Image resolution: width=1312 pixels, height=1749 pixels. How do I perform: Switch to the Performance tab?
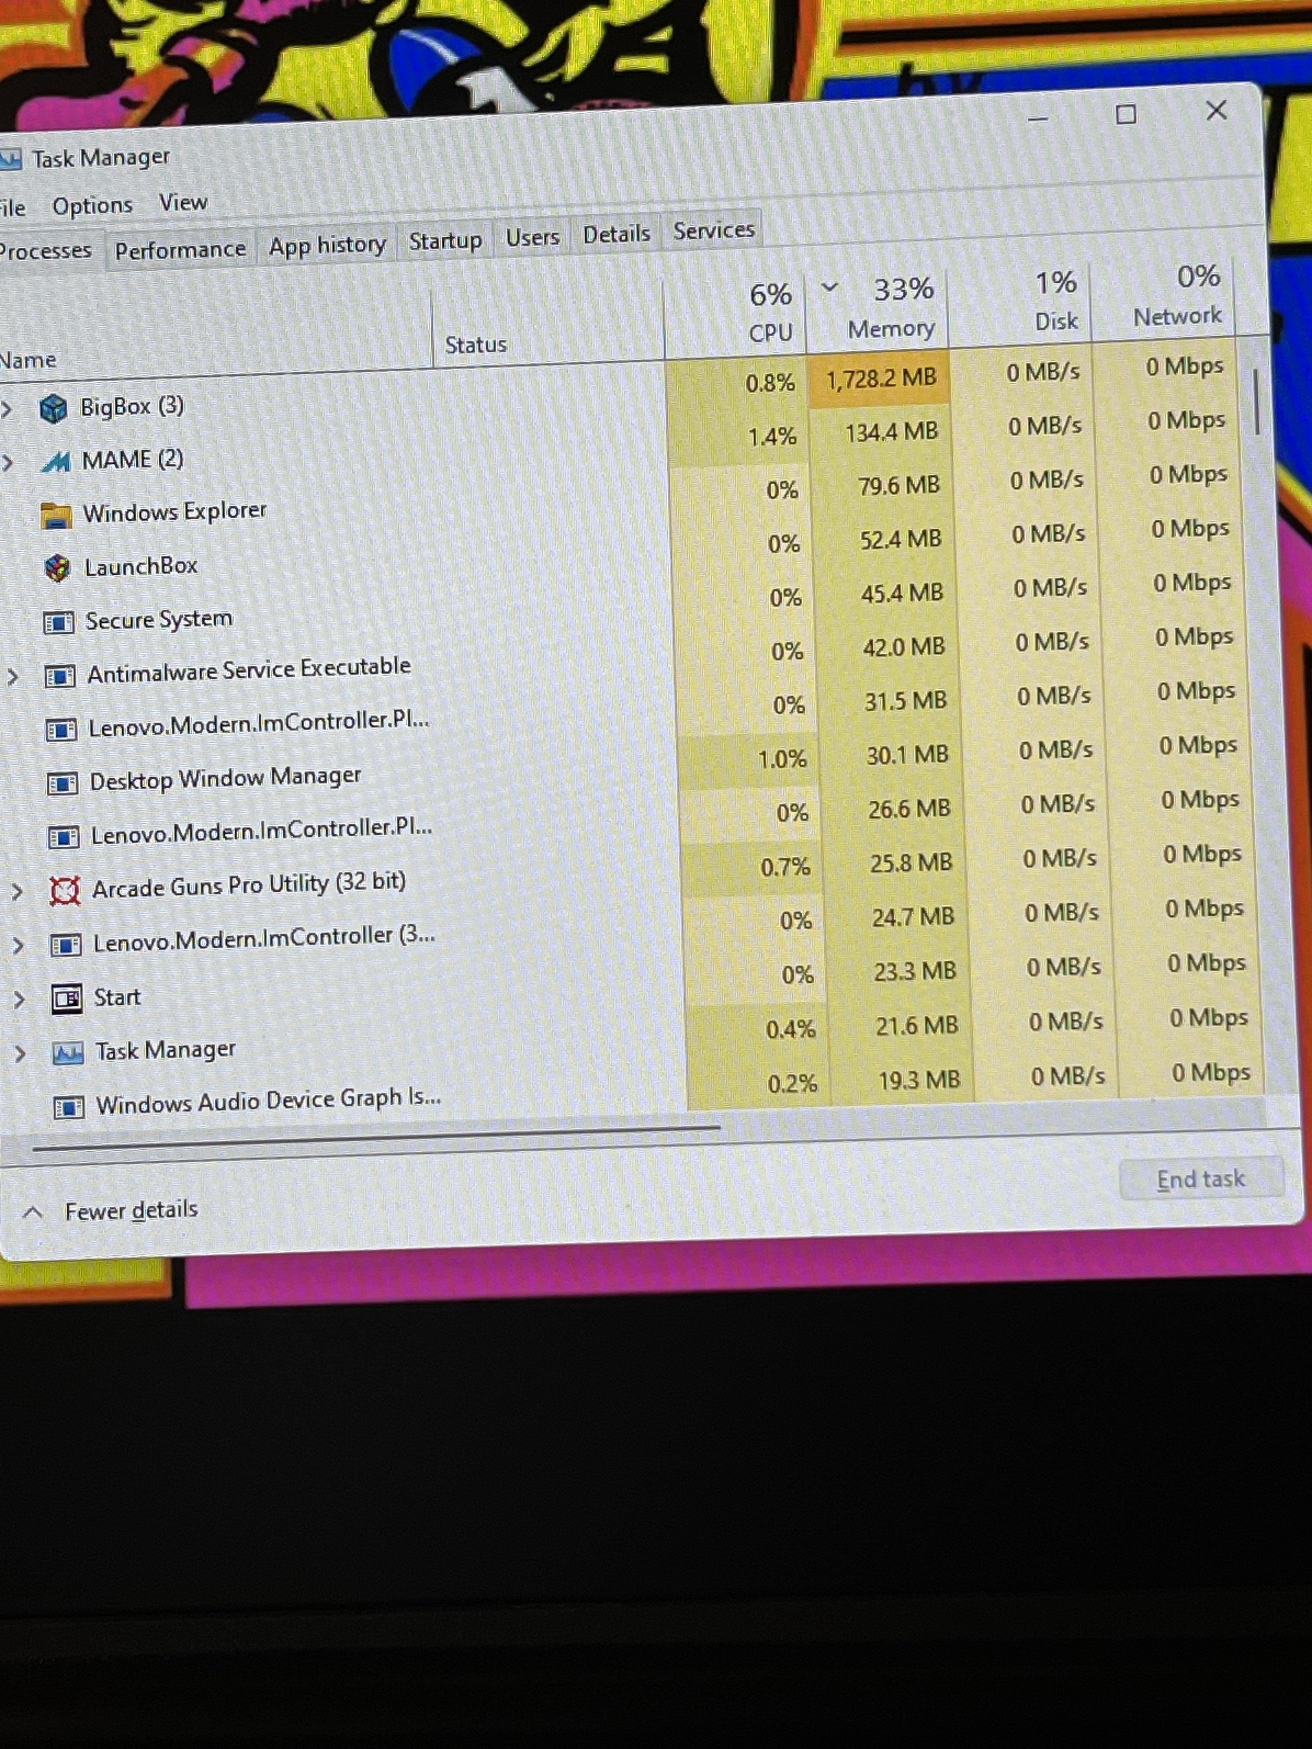coord(180,251)
